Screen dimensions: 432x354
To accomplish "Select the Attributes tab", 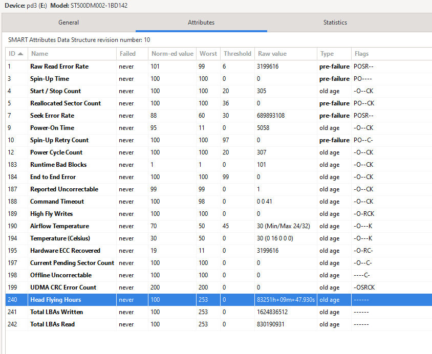I will coord(201,23).
